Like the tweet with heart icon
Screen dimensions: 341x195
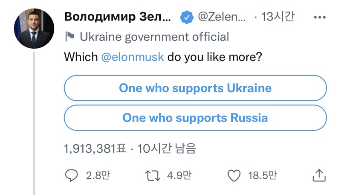[234, 175]
